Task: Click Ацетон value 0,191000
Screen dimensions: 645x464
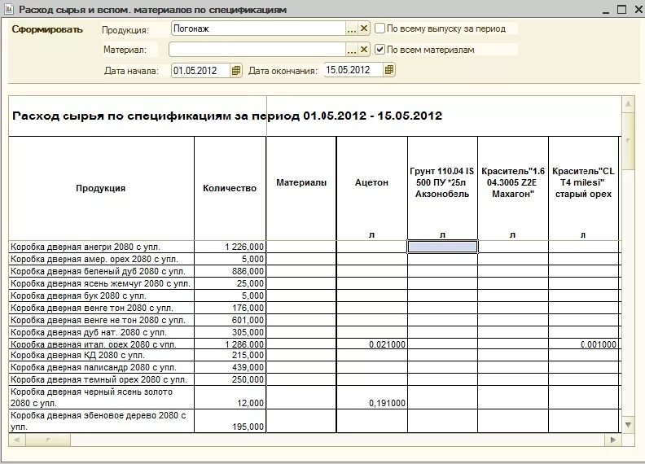Action: (x=372, y=397)
